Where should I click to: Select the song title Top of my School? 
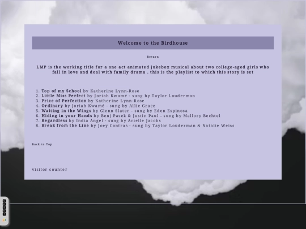[x=61, y=91]
